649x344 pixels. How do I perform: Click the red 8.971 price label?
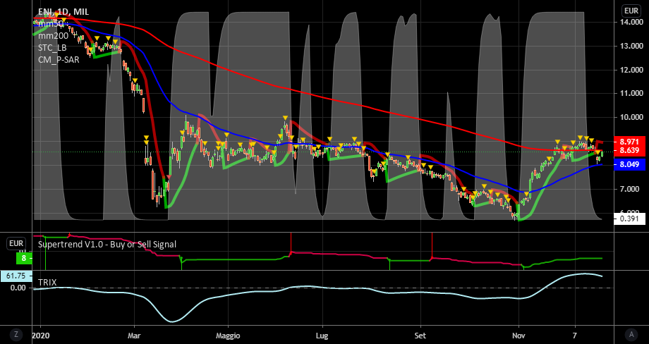tap(629, 142)
